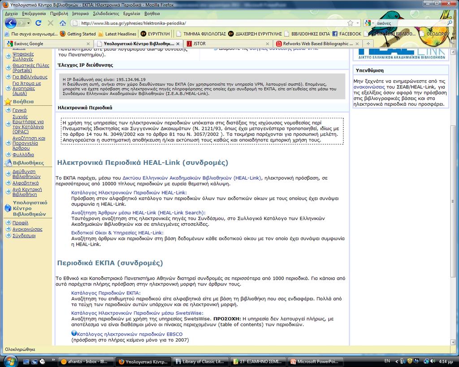Focus the Google search box containing εικόνες
Screen dimensions: 459x367
[x=411, y=23]
